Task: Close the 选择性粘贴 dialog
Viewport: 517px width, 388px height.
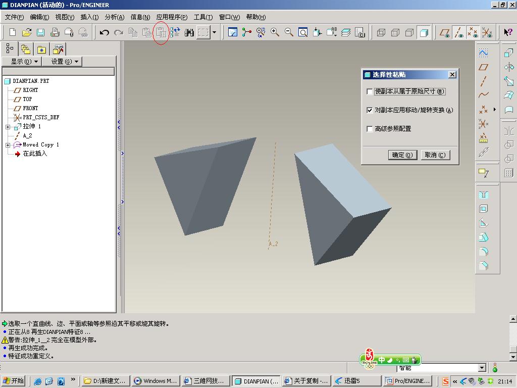Action: (452, 75)
